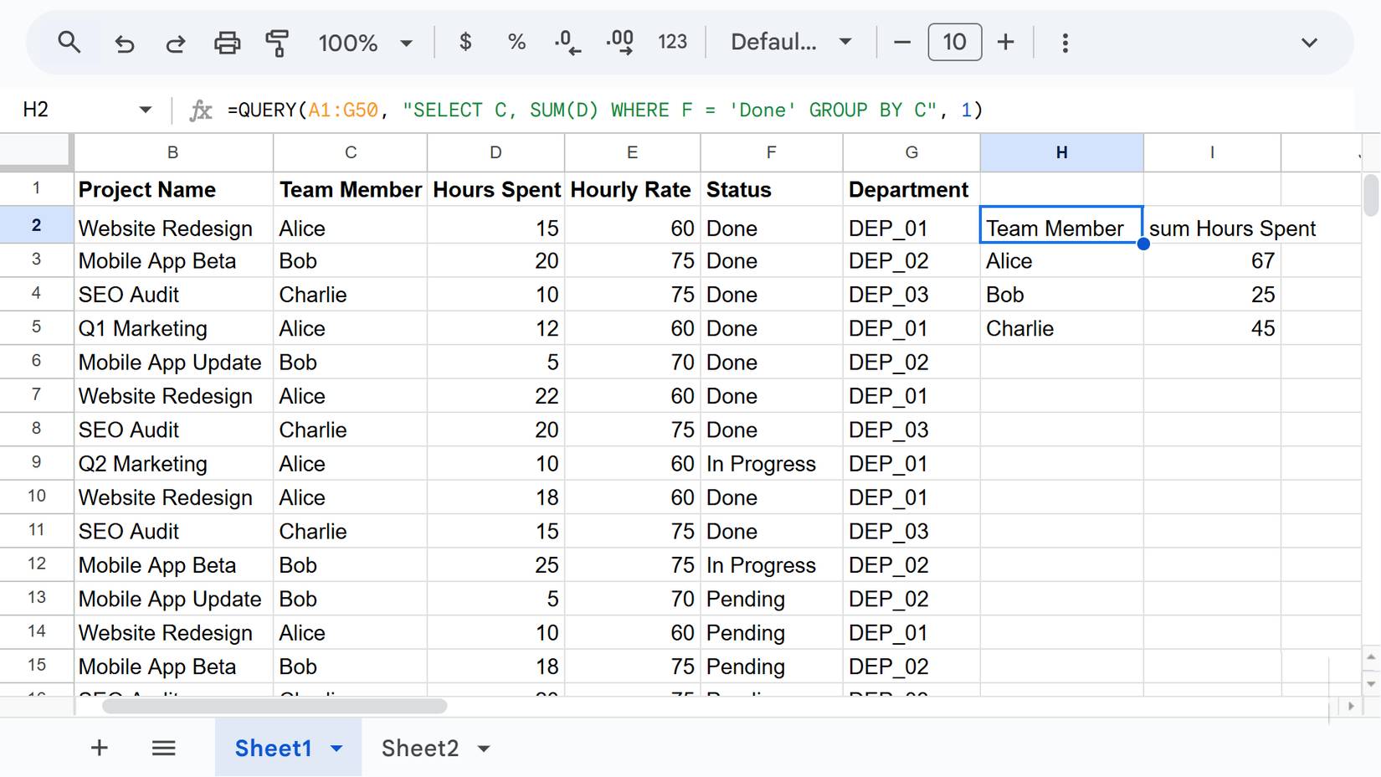Open the all sheets list icon
The height and width of the screenshot is (777, 1381).
click(x=164, y=748)
